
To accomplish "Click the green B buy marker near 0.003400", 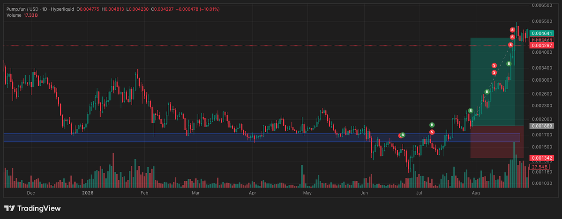I will pos(509,64).
